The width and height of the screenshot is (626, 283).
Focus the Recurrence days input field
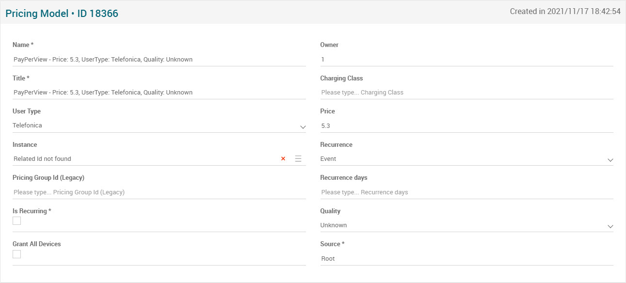pos(466,192)
